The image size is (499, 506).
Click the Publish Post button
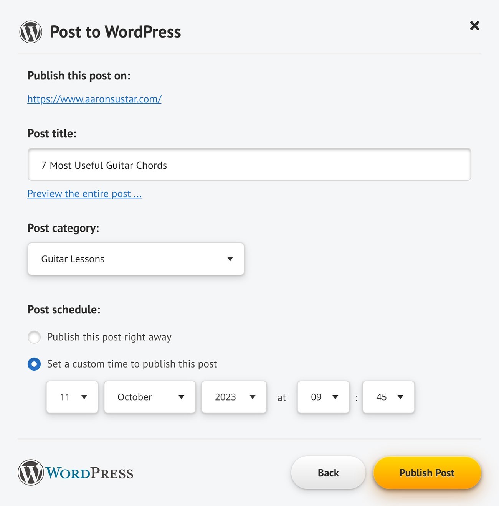coord(427,473)
